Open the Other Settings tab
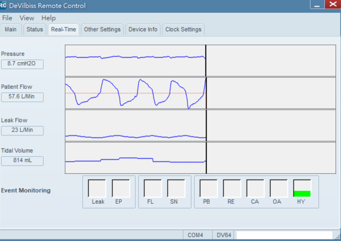 102,29
